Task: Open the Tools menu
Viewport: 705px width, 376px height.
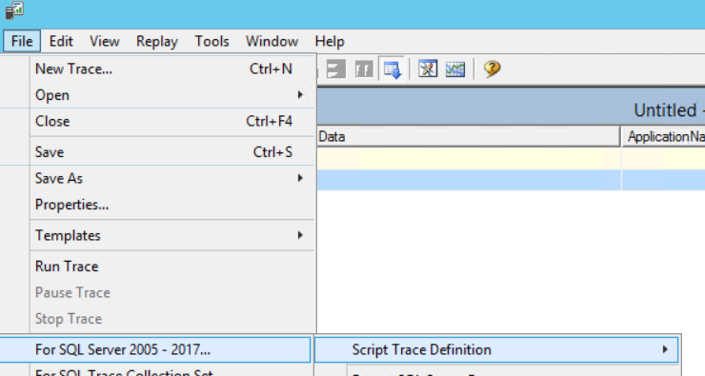Action: [211, 41]
